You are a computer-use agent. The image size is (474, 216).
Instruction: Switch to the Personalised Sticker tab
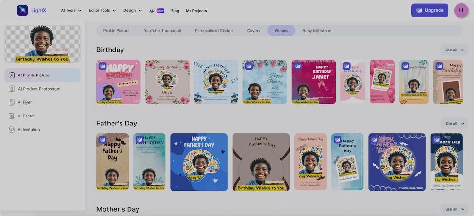214,31
